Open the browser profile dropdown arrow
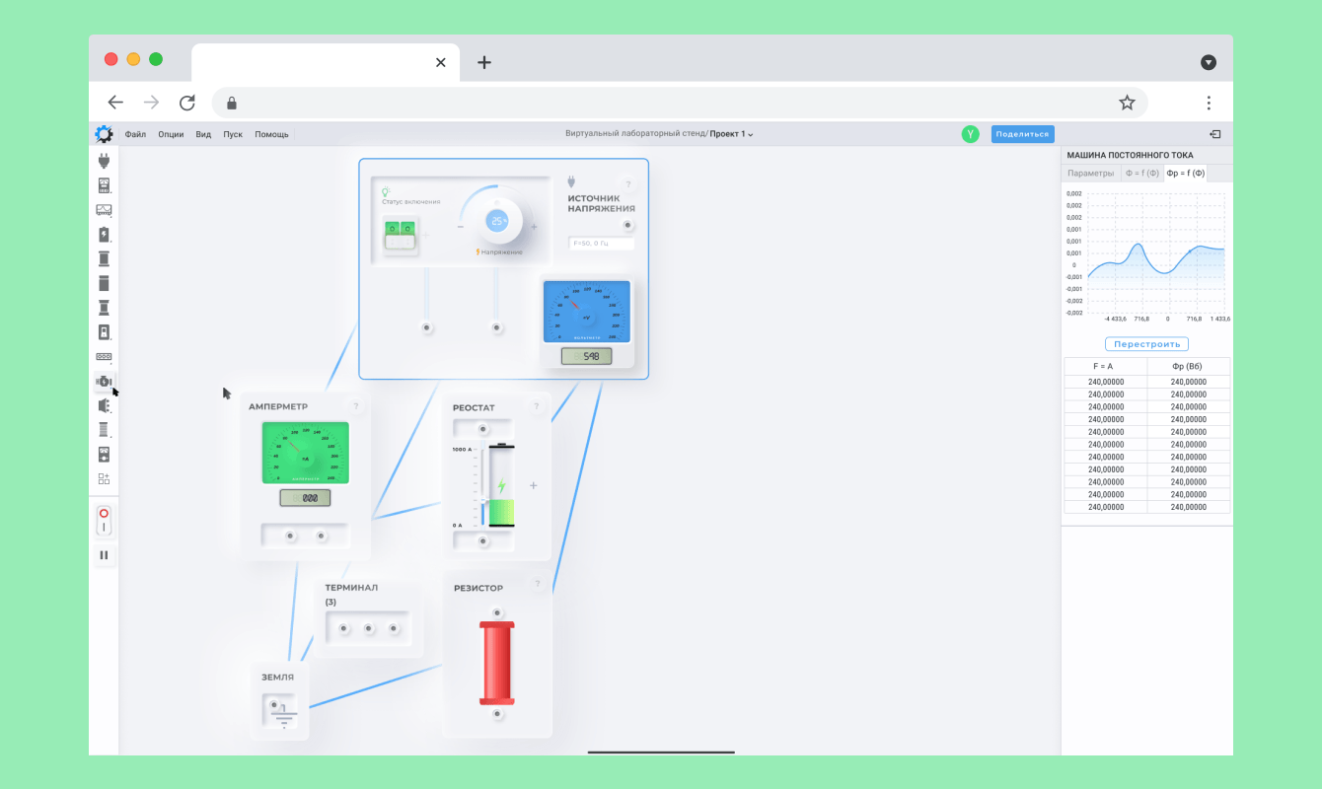 click(1209, 62)
